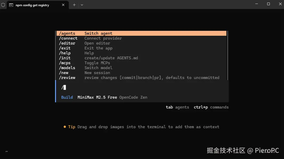This screenshot has height=159, width=284.
Task: Click the prompt input containing the slash
Action: [142, 88]
